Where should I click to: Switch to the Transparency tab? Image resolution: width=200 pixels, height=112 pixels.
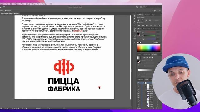(x=147, y=54)
